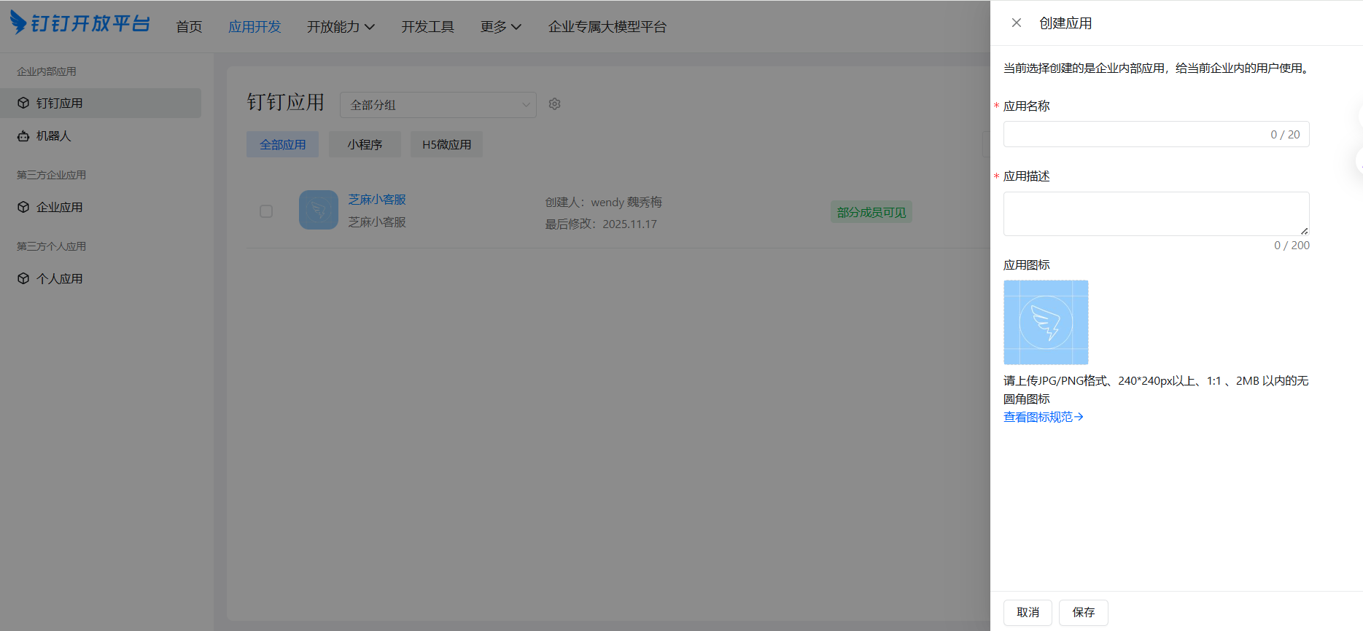Click the 企业应用 cube icon in sidebar

[x=23, y=208]
